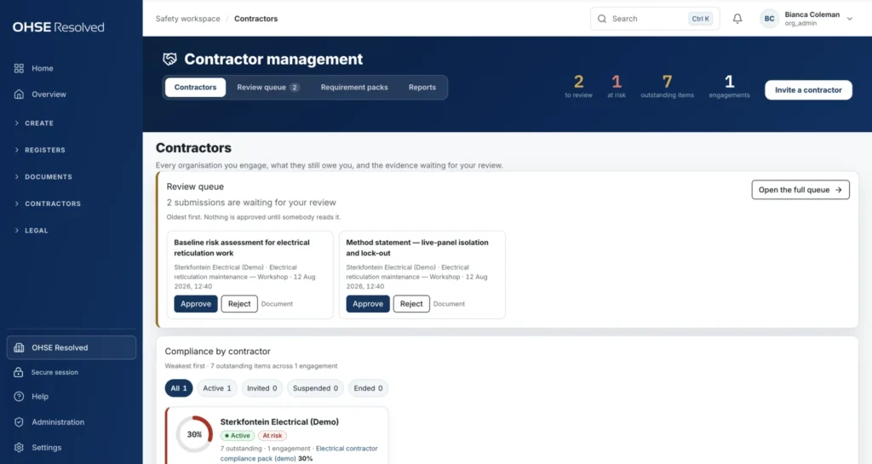Image resolution: width=872 pixels, height=464 pixels.
Task: Click the Ctrl K shortcut badge
Action: coord(700,19)
